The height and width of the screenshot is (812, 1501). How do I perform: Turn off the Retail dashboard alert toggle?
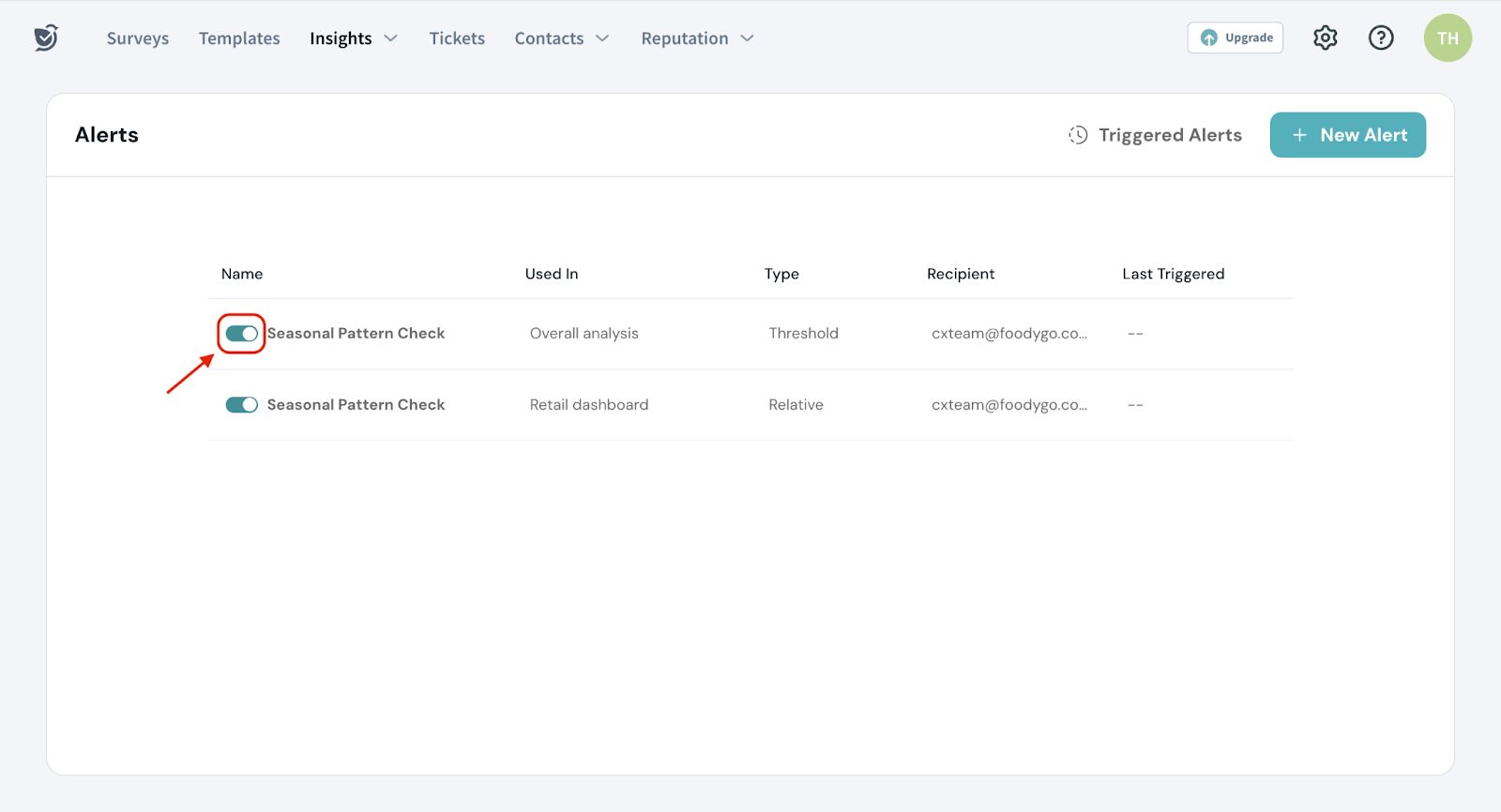tap(241, 405)
